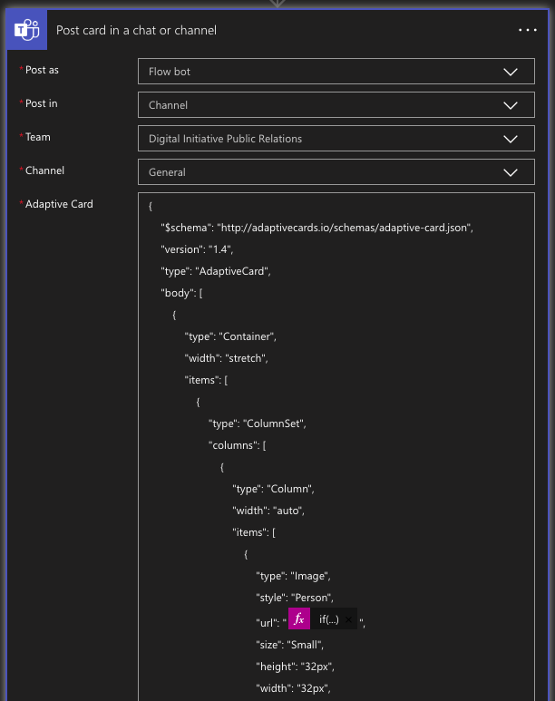The width and height of the screenshot is (555, 701).
Task: Click the Post card in a chat or channel title
Action: (x=136, y=30)
